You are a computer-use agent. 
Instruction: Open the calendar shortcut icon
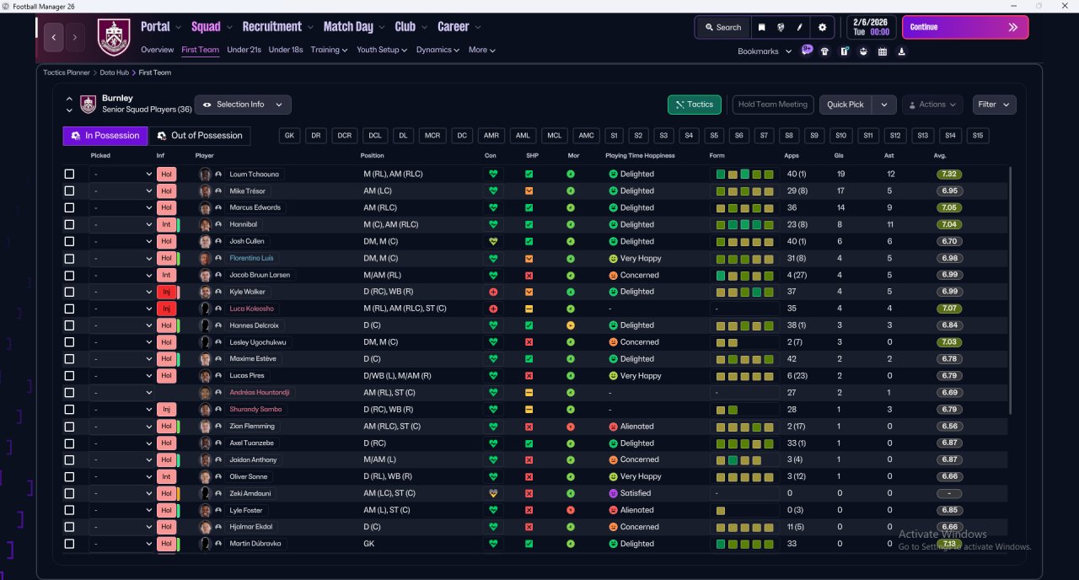point(883,51)
